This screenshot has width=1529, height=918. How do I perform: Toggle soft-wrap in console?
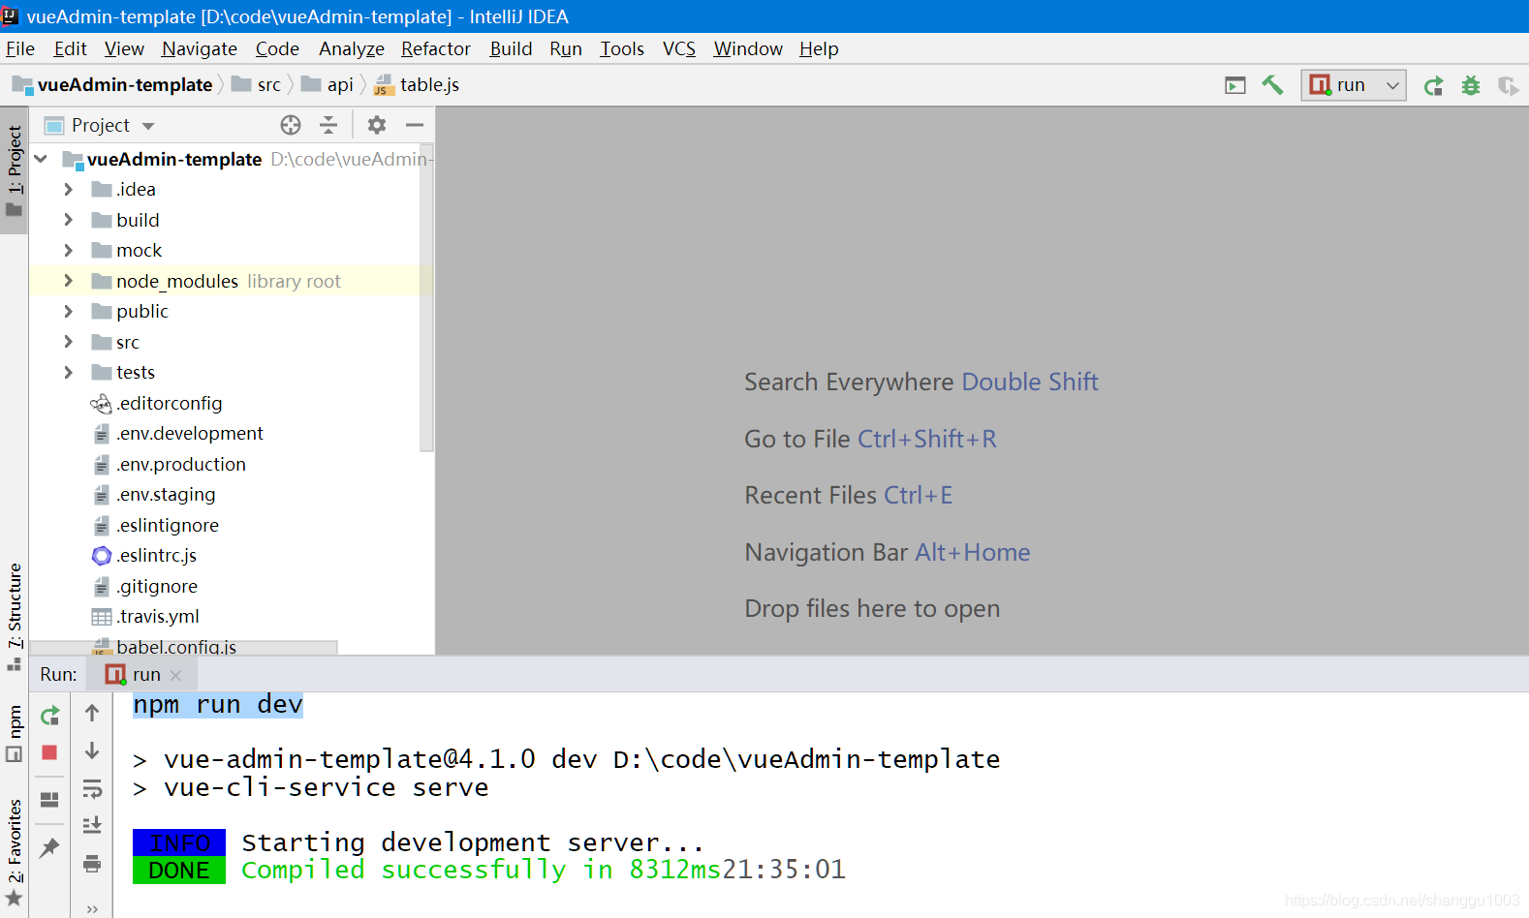[92, 788]
